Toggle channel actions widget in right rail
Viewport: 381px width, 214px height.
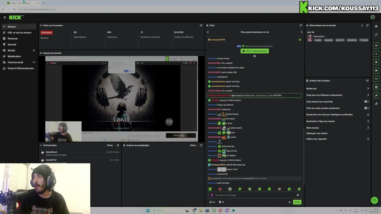click(376, 87)
